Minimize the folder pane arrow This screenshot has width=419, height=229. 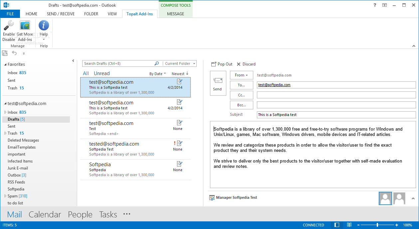73,61
